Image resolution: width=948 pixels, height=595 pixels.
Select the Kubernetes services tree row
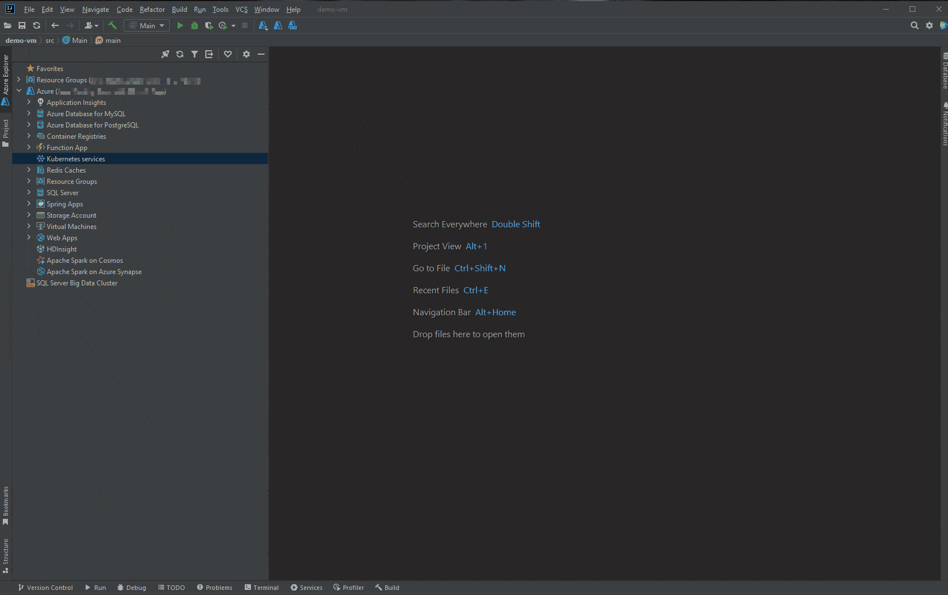click(140, 158)
